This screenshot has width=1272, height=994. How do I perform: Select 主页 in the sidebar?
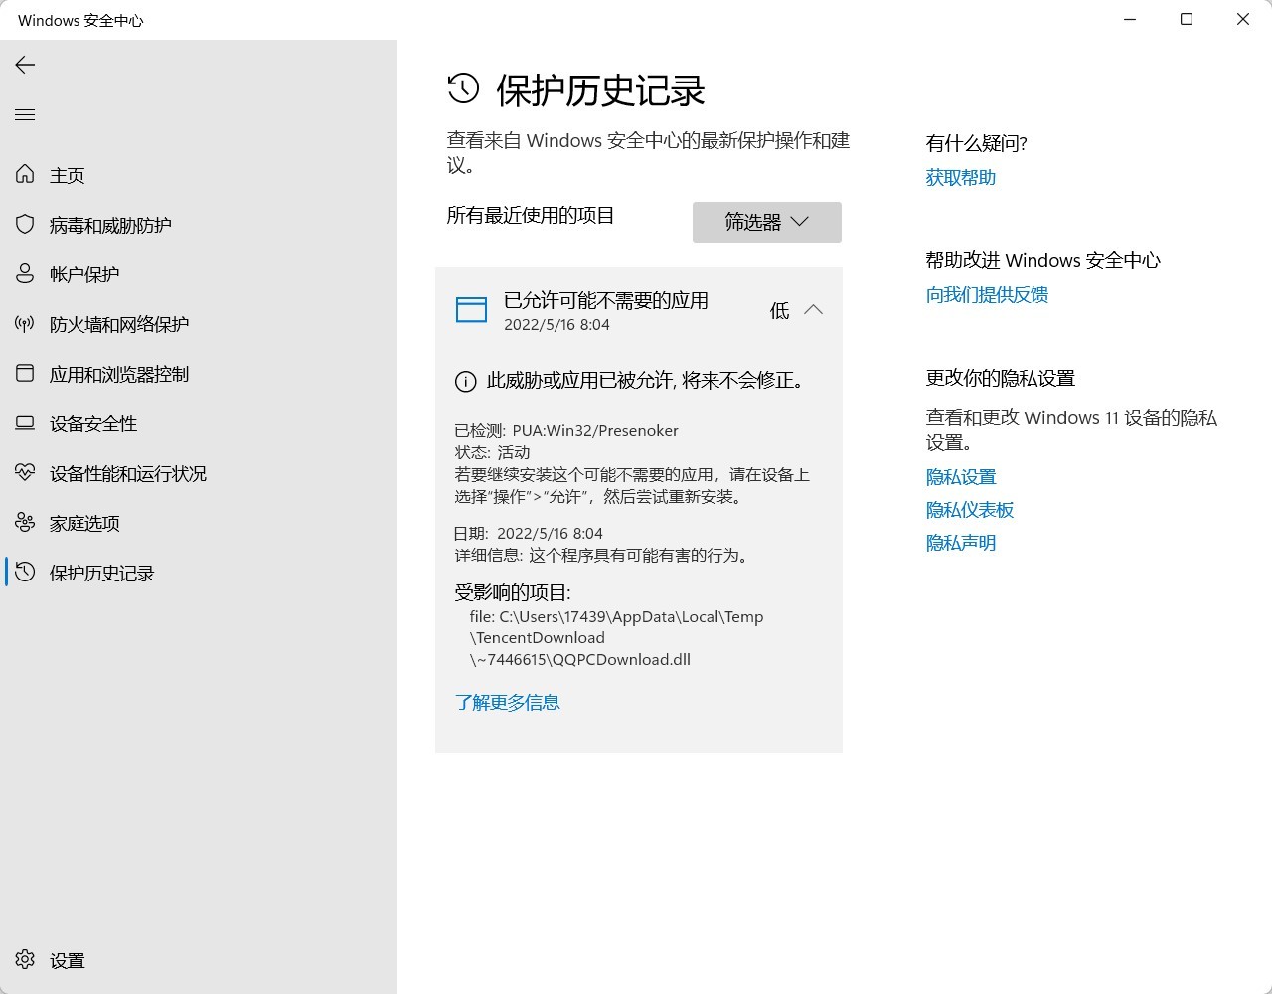(x=68, y=175)
